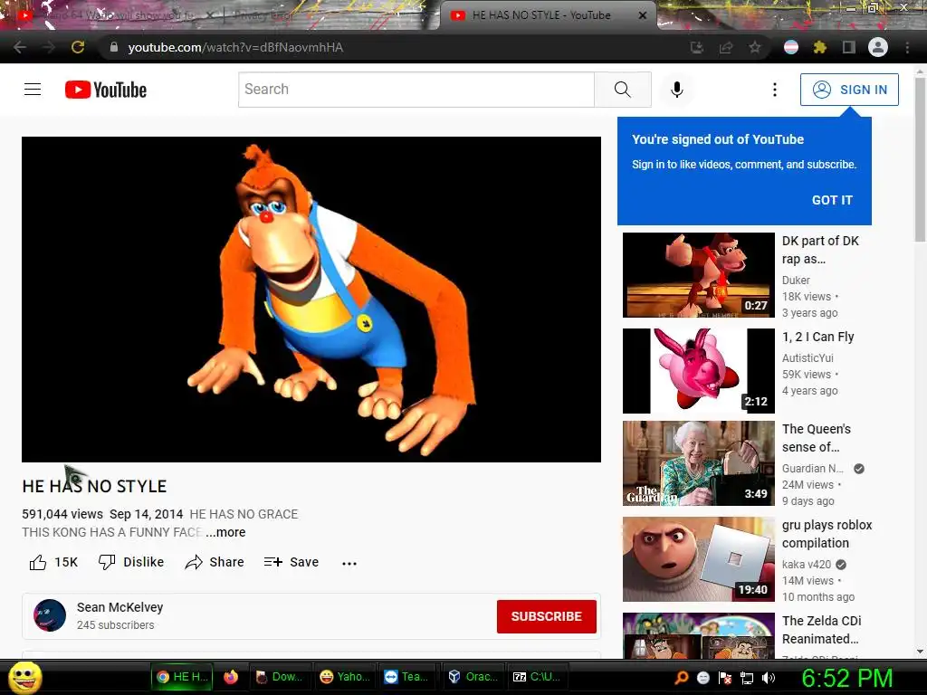Click the address bar URL
927x695 pixels.
[x=235, y=47]
